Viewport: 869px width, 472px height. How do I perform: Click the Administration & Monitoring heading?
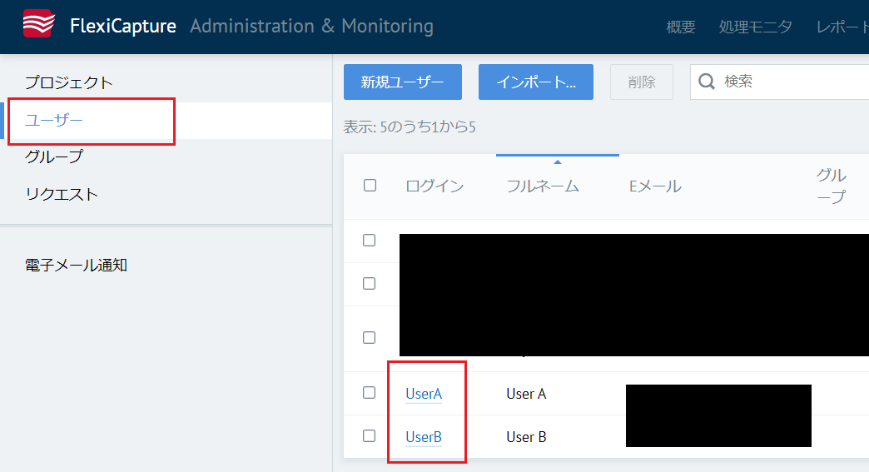[x=311, y=26]
